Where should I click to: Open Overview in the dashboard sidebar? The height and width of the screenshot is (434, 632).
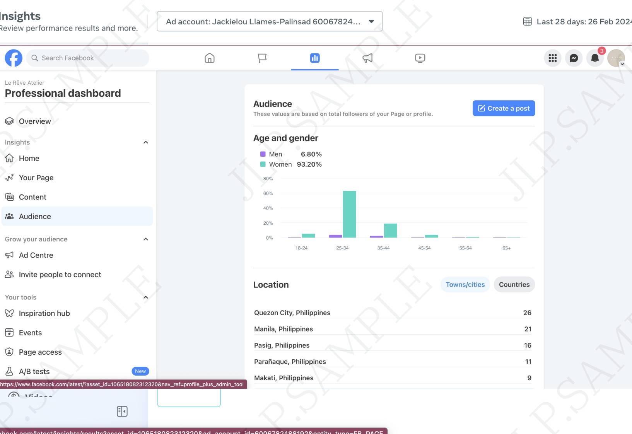(77, 121)
